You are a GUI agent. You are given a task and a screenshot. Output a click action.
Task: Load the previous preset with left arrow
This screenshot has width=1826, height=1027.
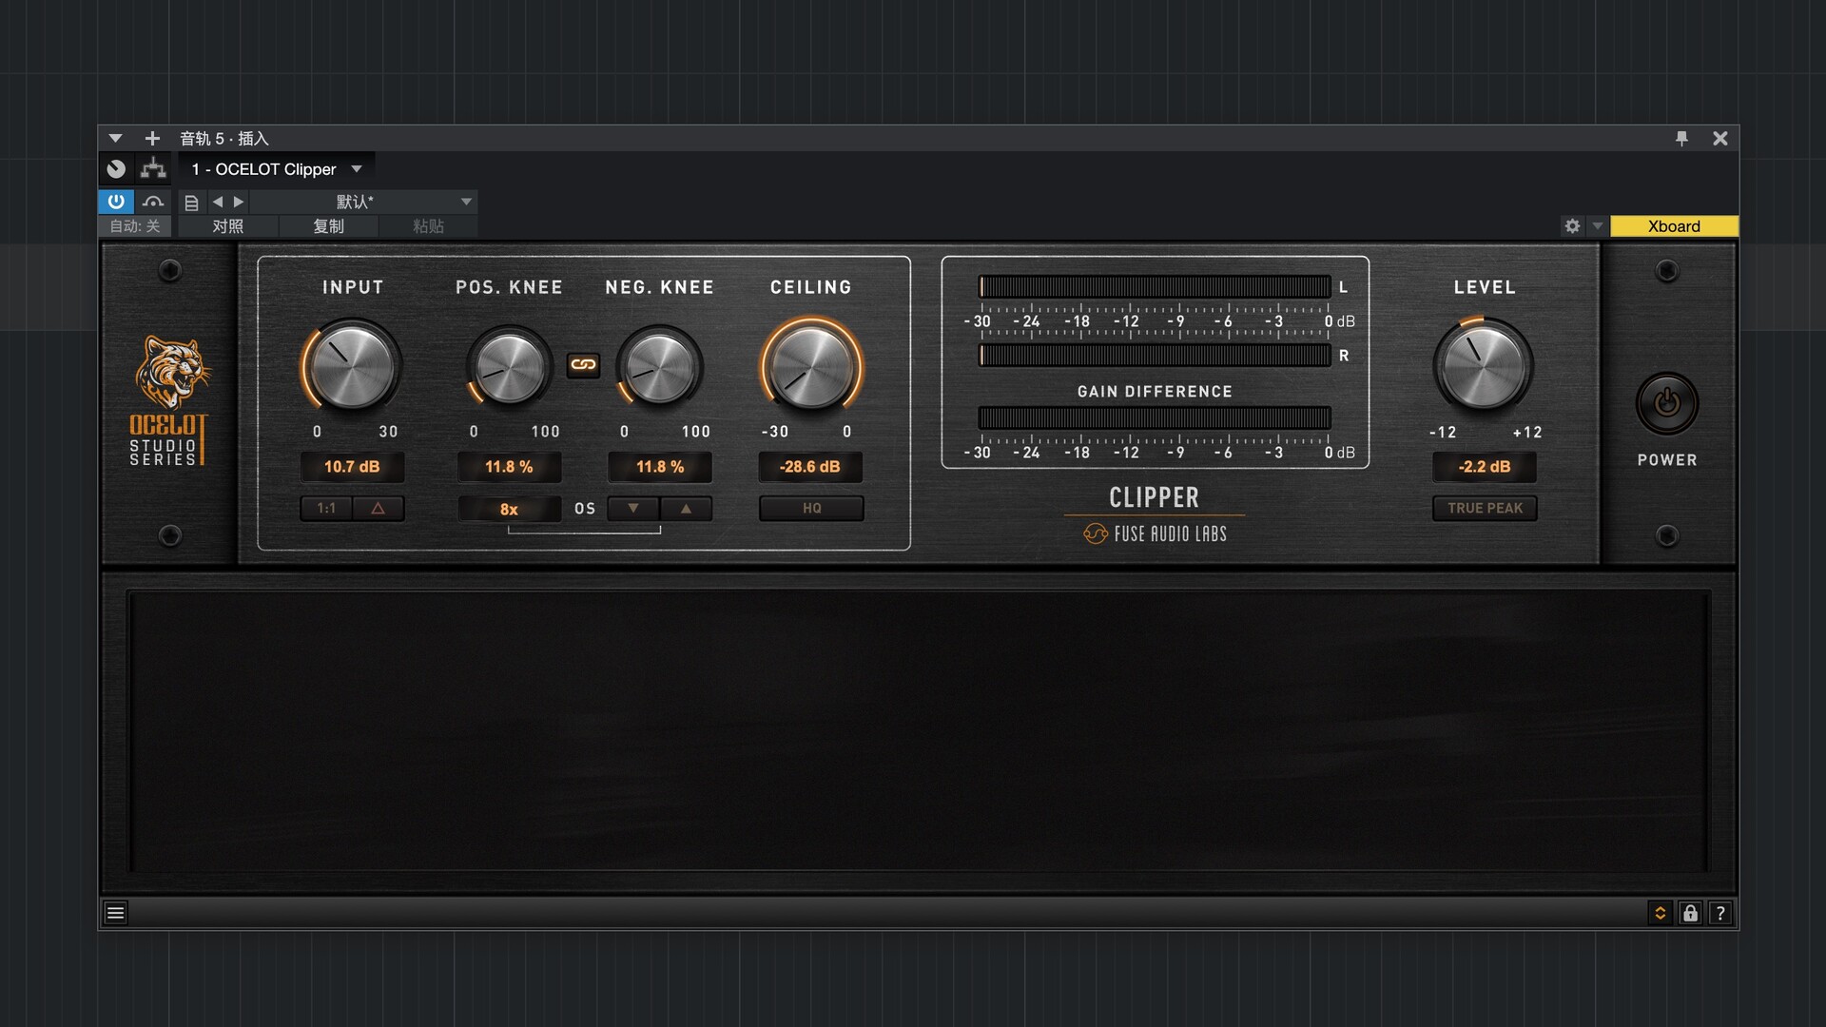[218, 202]
